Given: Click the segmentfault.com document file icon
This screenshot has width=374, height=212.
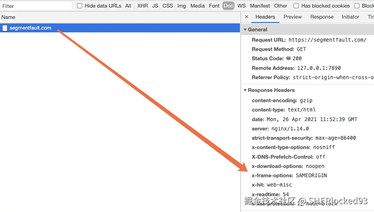Looking at the screenshot, I should [5, 28].
